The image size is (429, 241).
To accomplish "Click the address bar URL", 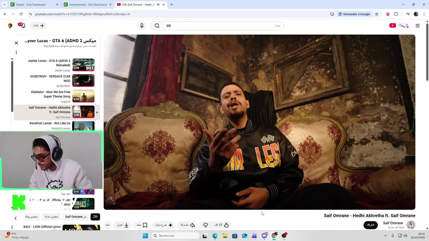I will (82, 14).
